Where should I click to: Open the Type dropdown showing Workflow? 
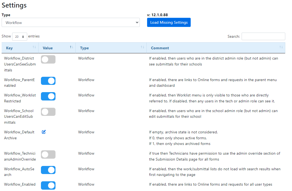(71, 22)
